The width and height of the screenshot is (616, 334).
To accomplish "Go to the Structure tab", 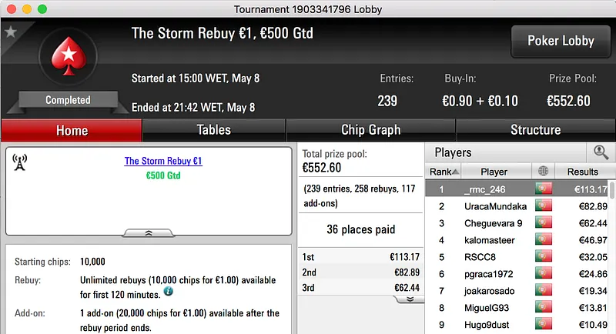I will [x=535, y=130].
